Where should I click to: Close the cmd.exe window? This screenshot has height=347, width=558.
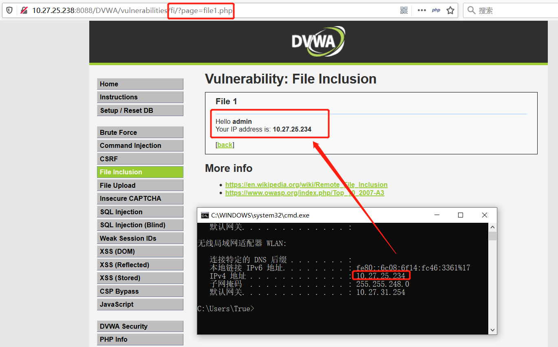pyautogui.click(x=485, y=215)
